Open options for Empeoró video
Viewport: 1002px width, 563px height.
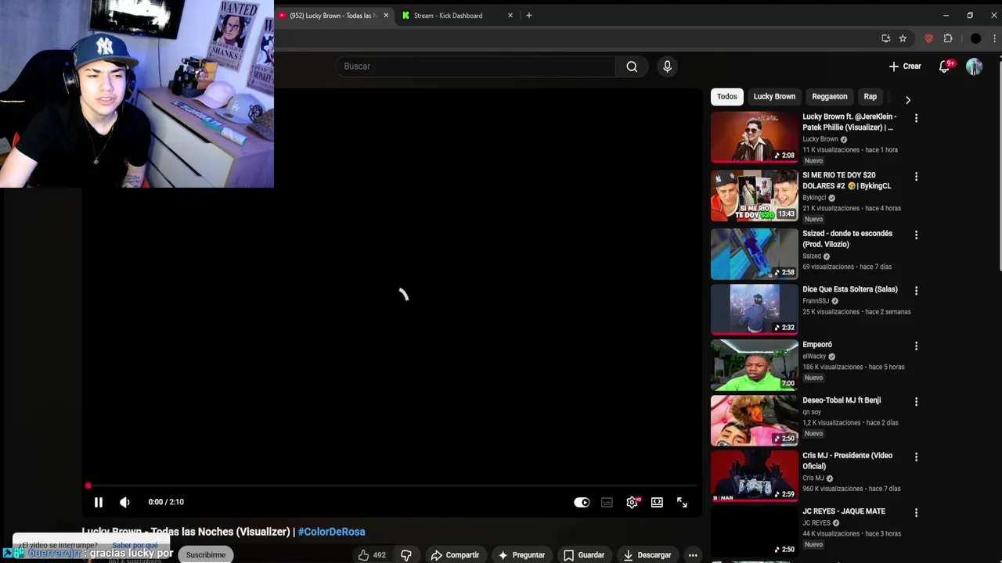click(916, 346)
